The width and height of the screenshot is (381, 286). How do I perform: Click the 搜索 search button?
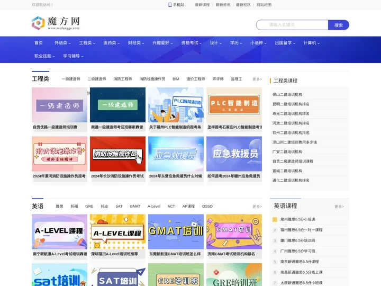tap(339, 25)
